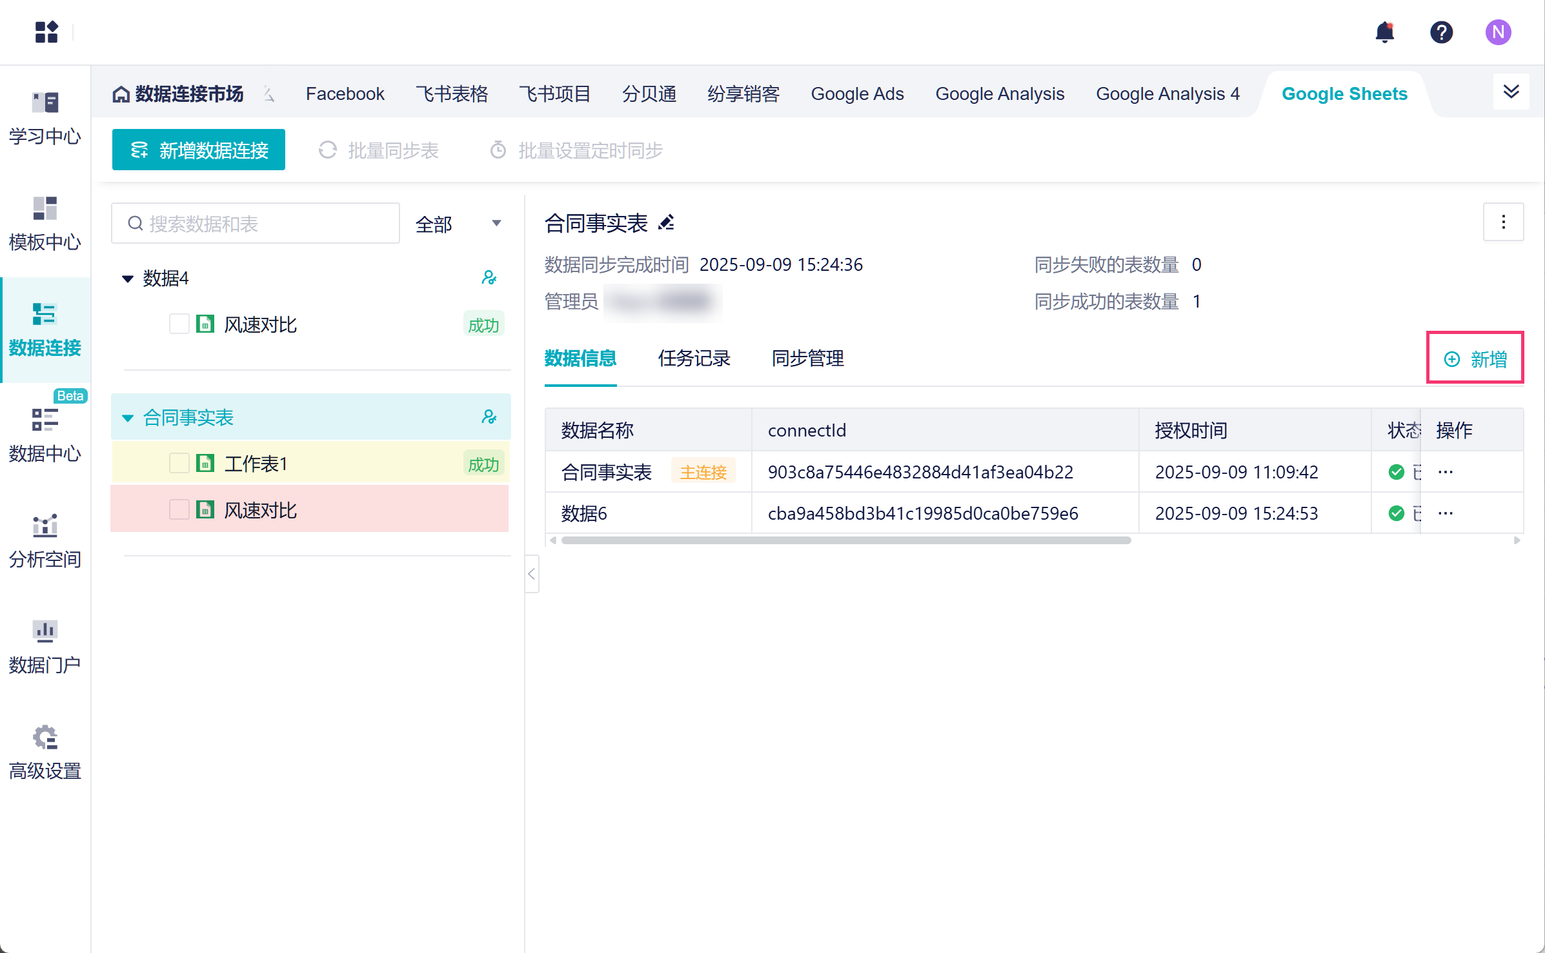Open the vertical three-dot more menu
Screen dimensions: 1545x953
click(x=1503, y=222)
